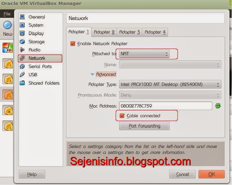232x185 pixels.
Task: Select the highlighted 2.6 virtual machine
Action: pos(8,94)
